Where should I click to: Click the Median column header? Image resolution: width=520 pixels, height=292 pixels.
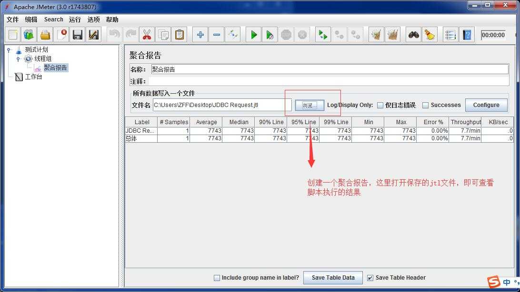239,122
